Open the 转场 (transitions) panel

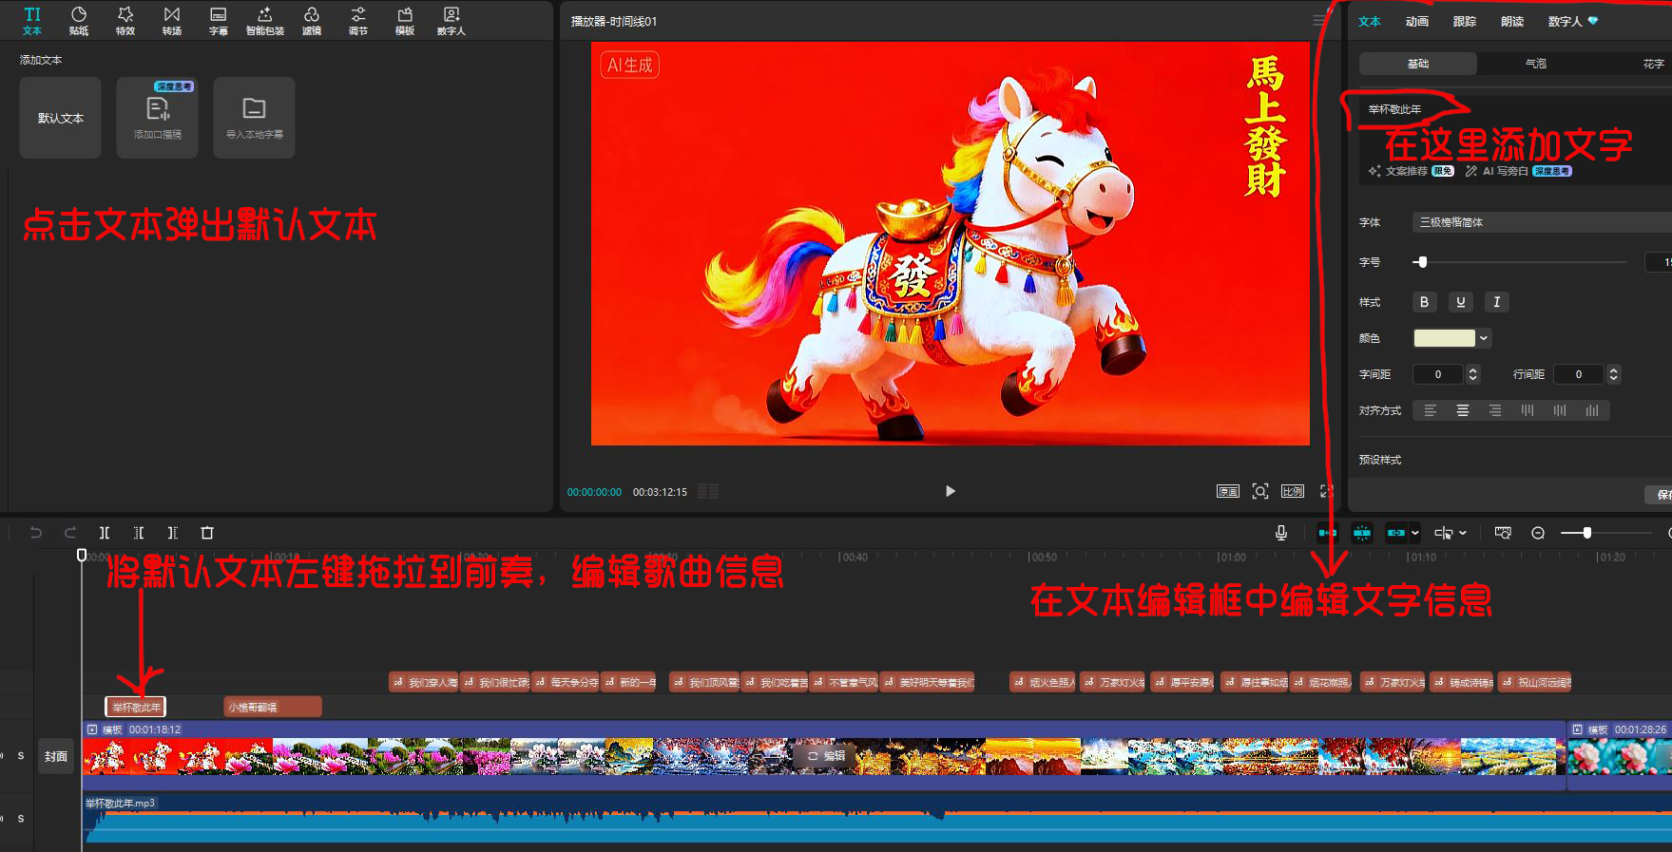click(171, 20)
